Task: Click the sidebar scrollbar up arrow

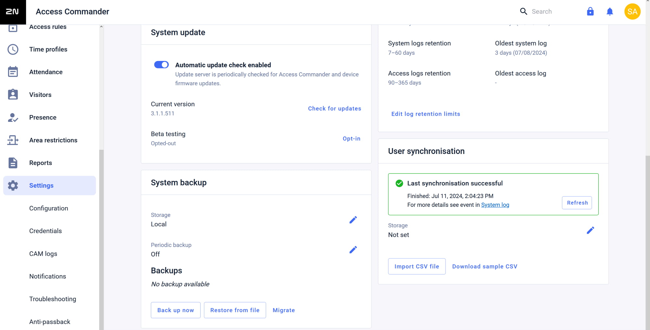Action: 101,27
